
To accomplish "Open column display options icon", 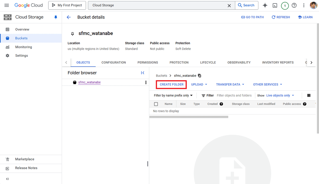I will (309, 95).
